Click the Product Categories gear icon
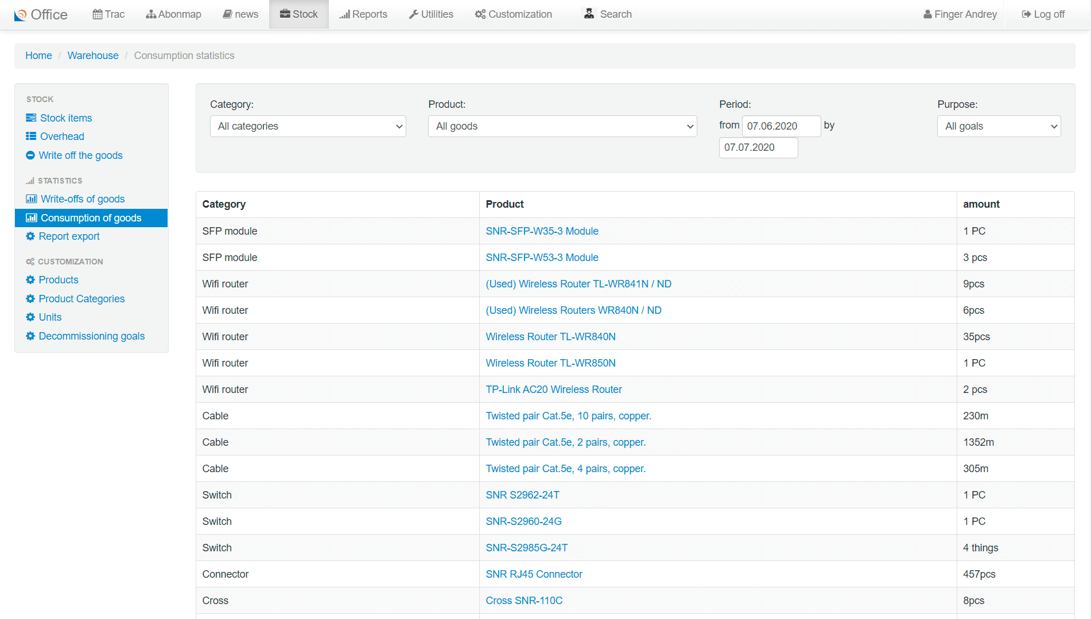The image size is (1091, 619). click(x=30, y=298)
